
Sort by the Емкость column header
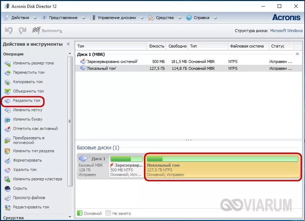(156, 46)
